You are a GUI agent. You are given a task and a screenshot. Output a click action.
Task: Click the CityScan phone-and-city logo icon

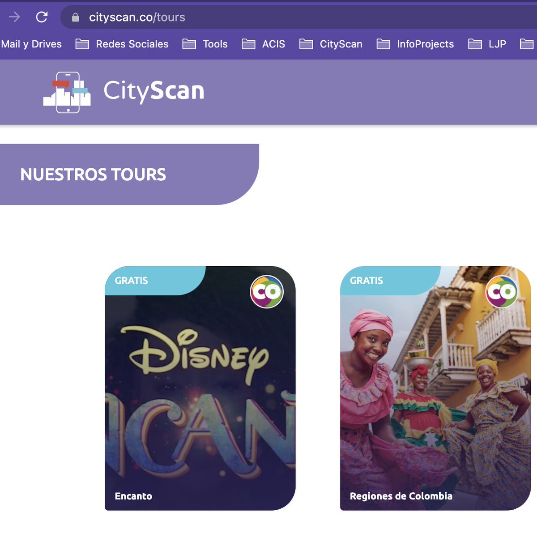tap(67, 92)
